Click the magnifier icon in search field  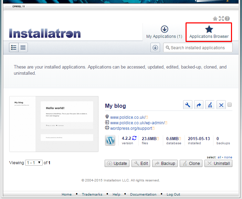168,48
